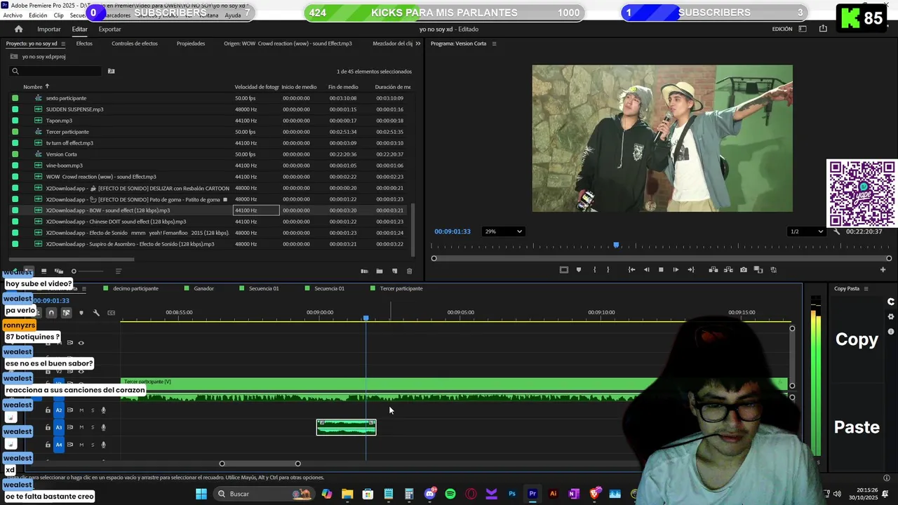Viewport: 898px width, 505px height.
Task: Enable voice-over record on track A3
Action: (x=103, y=427)
